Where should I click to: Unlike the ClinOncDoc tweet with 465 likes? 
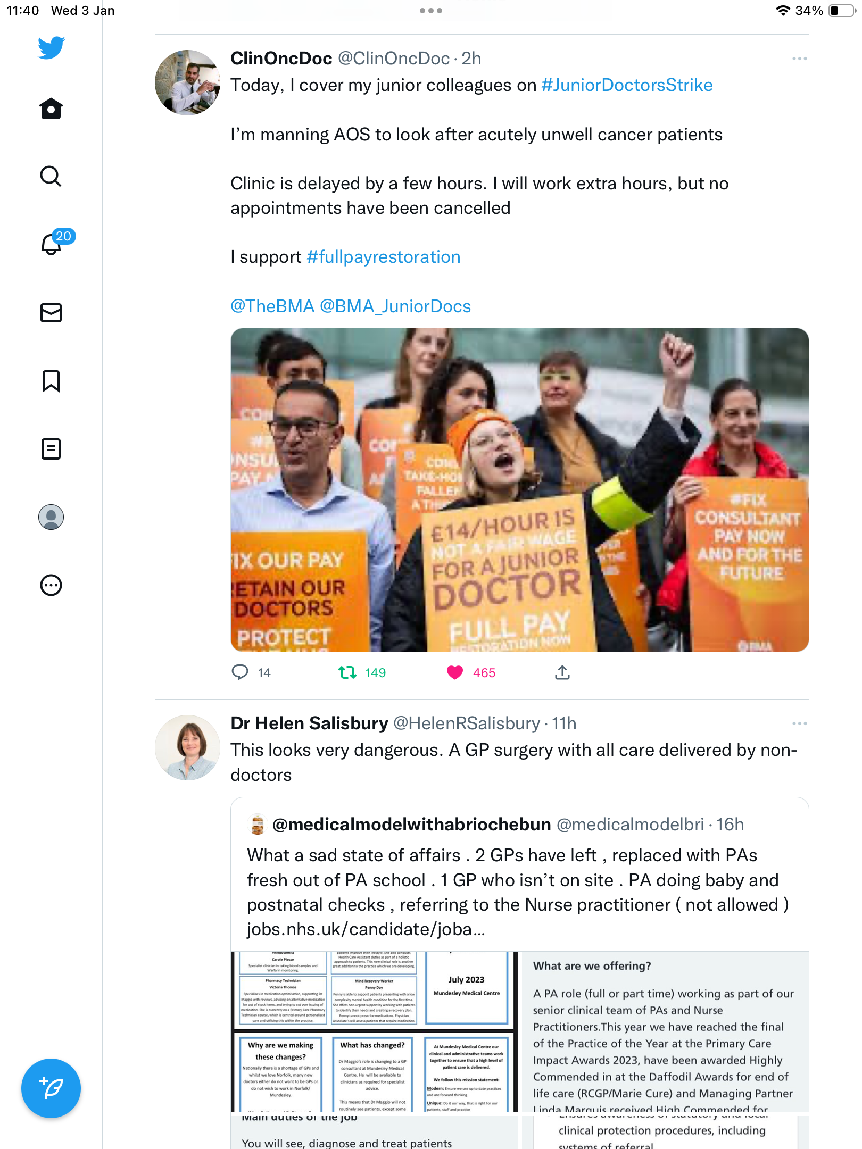(455, 673)
